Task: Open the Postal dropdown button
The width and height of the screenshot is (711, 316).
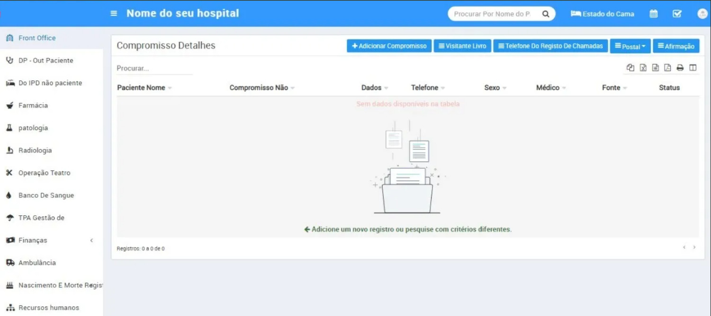Action: pyautogui.click(x=630, y=46)
